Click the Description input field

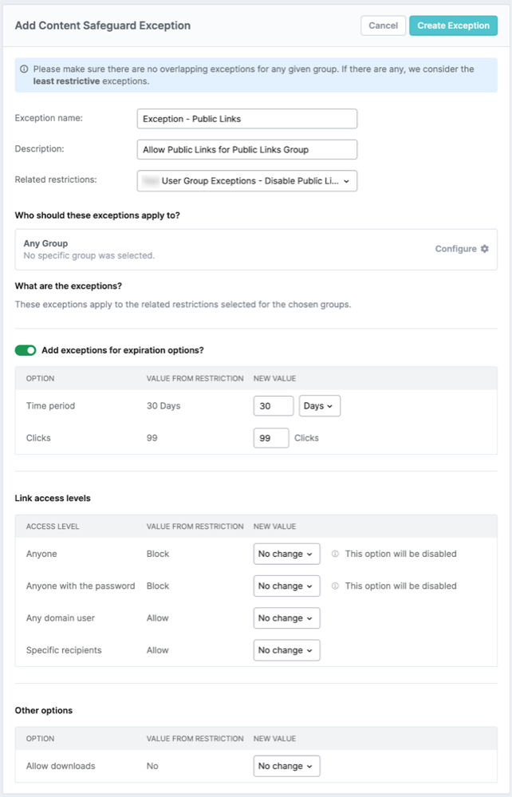246,149
